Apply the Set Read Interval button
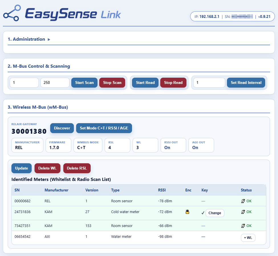278x256 pixels. pyautogui.click(x=246, y=82)
